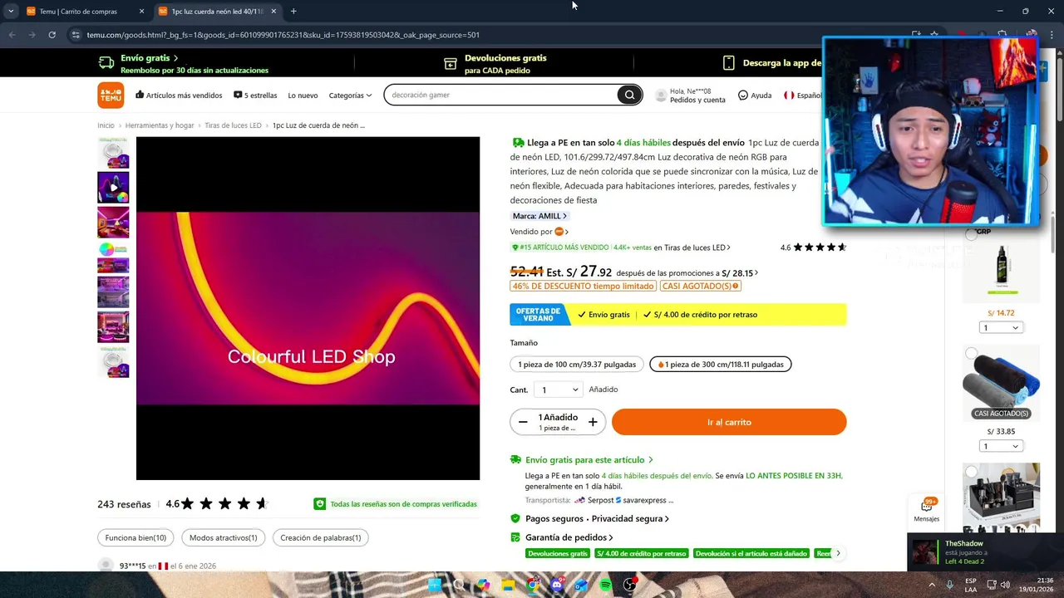Open the 5 estrellas menu item

255,96
